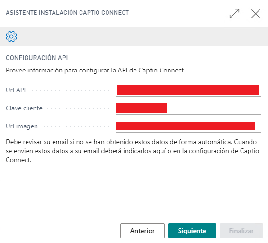Focus the Clave cliente input field
This screenshot has height=243, width=268.
[x=188, y=108]
